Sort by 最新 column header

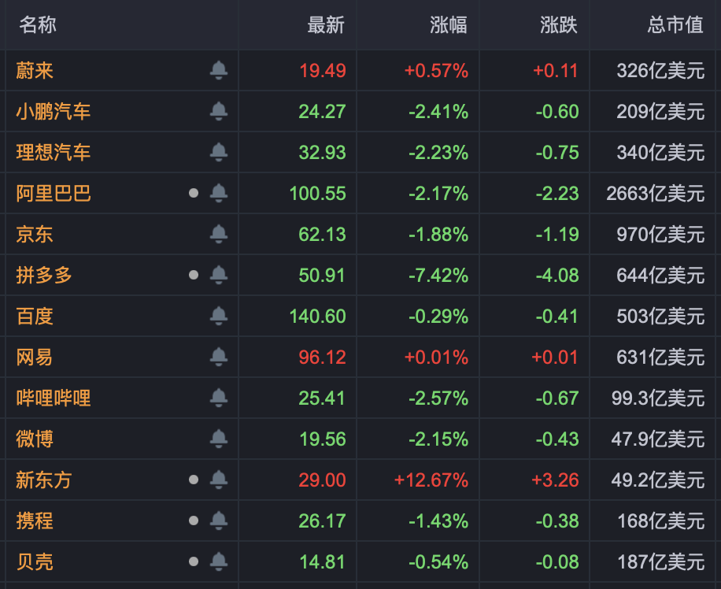326,25
